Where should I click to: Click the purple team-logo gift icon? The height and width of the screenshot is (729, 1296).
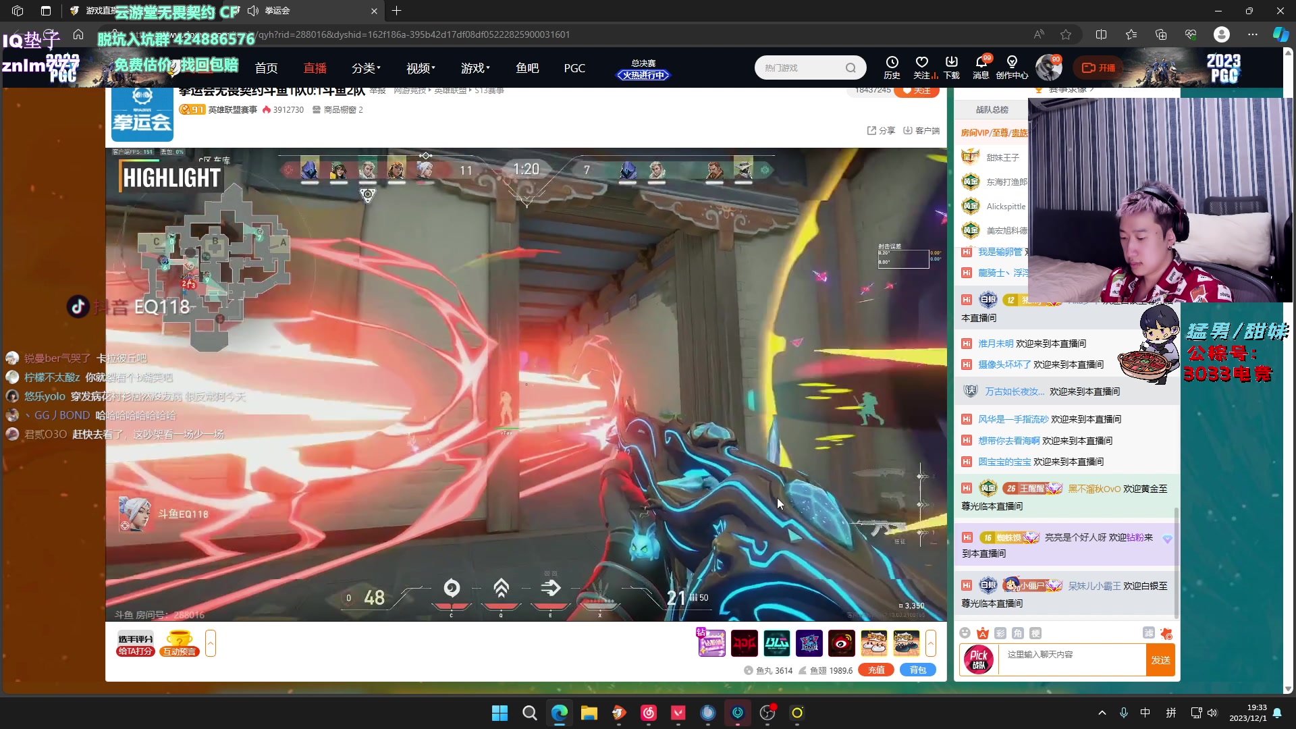coord(809,643)
